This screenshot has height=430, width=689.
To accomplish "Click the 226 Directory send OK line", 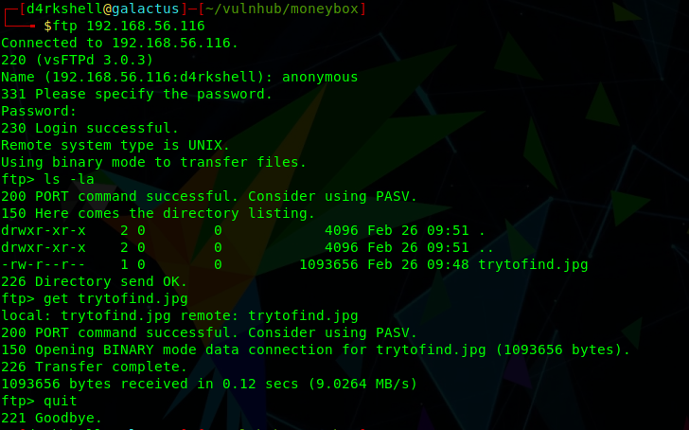I will (x=94, y=282).
